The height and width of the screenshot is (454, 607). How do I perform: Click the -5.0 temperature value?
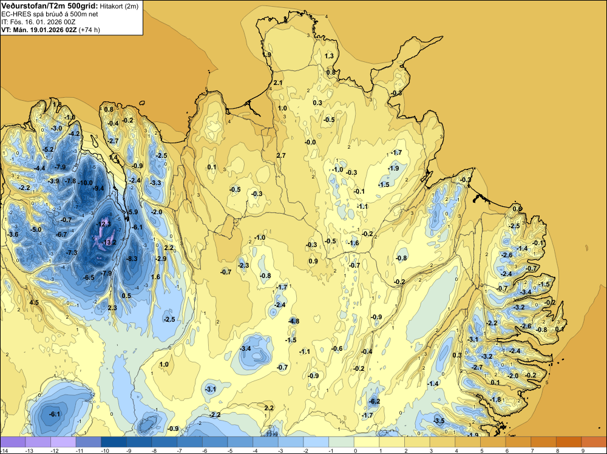tap(36, 229)
